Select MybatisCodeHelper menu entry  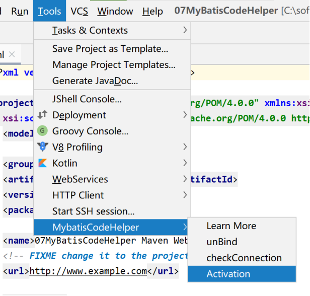pyautogui.click(x=111, y=227)
